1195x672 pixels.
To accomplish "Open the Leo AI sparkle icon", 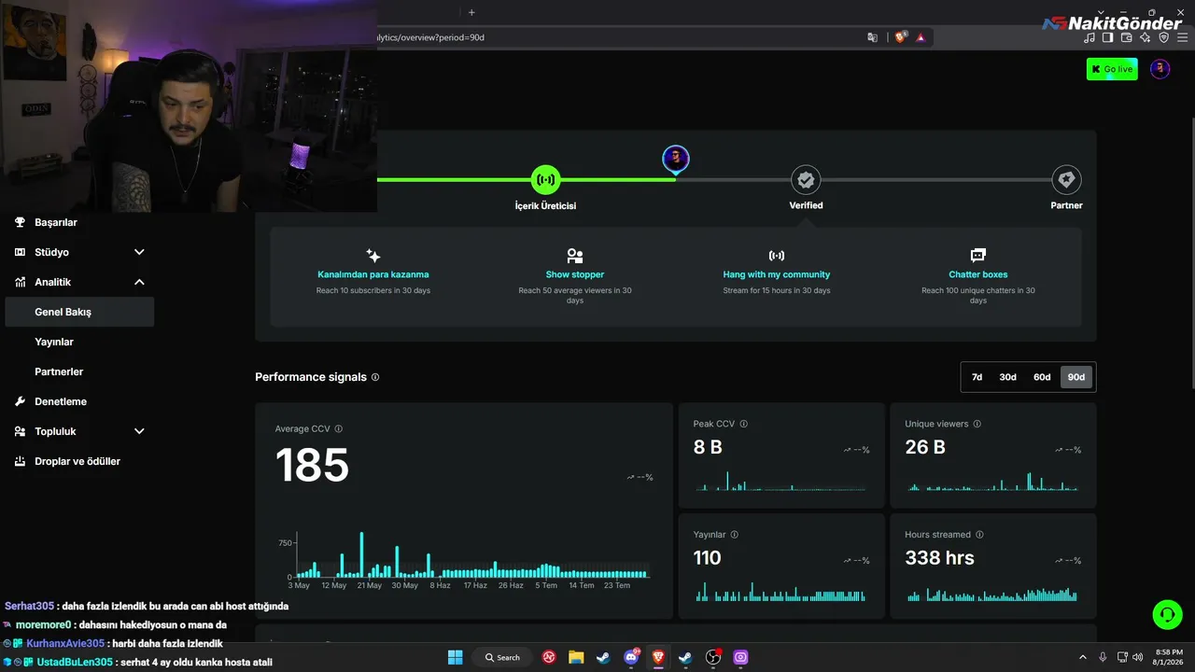I will pyautogui.click(x=1145, y=38).
